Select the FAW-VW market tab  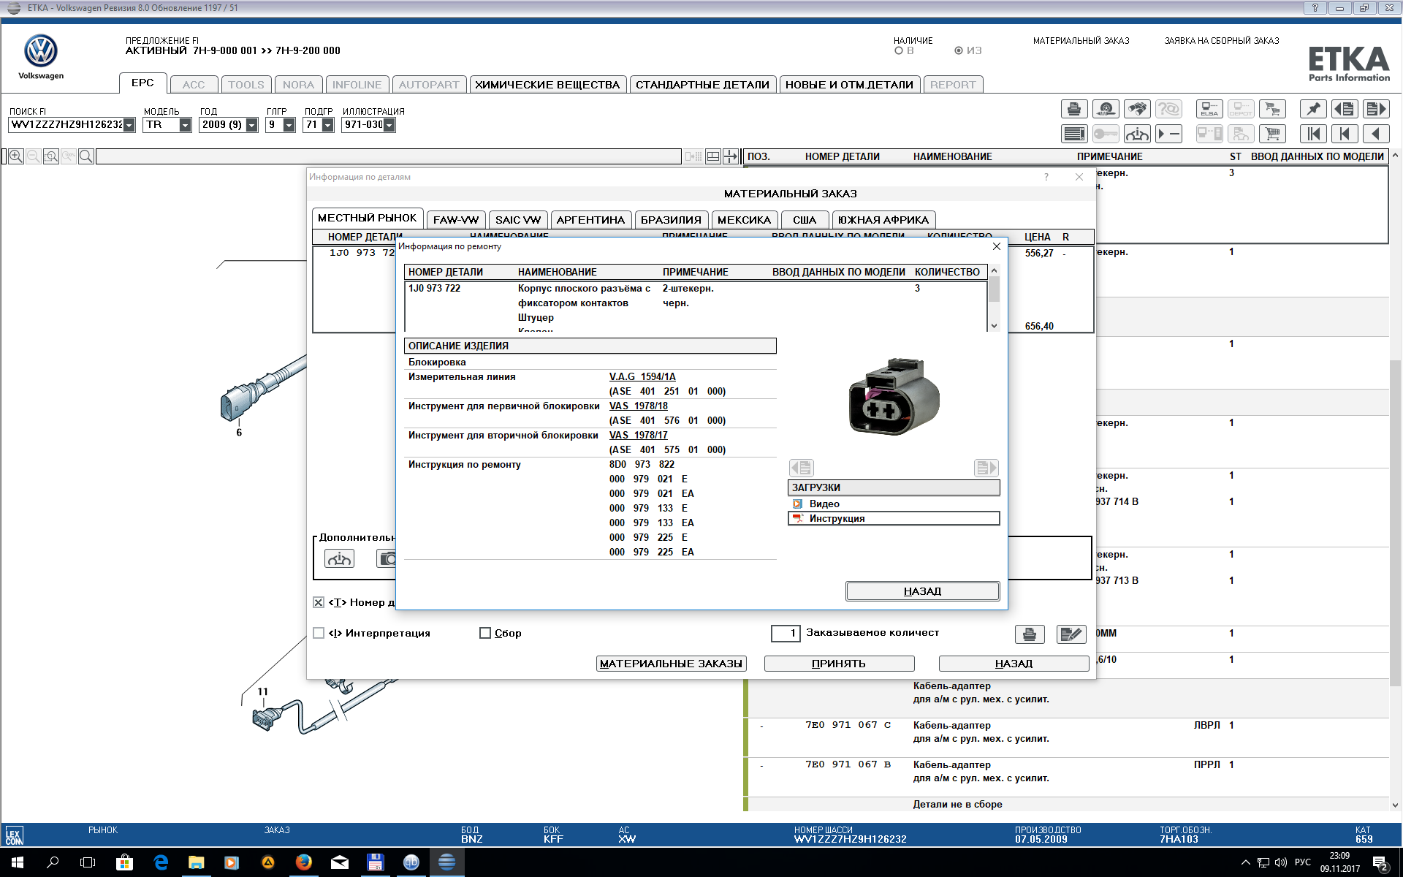[x=456, y=220]
